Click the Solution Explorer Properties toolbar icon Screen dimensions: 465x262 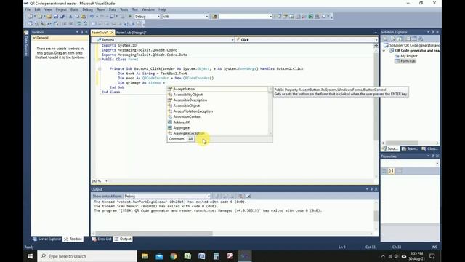point(385,39)
